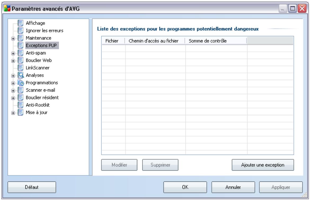Click the LinkScanner icon
This screenshot has width=310, height=200.
[20, 68]
